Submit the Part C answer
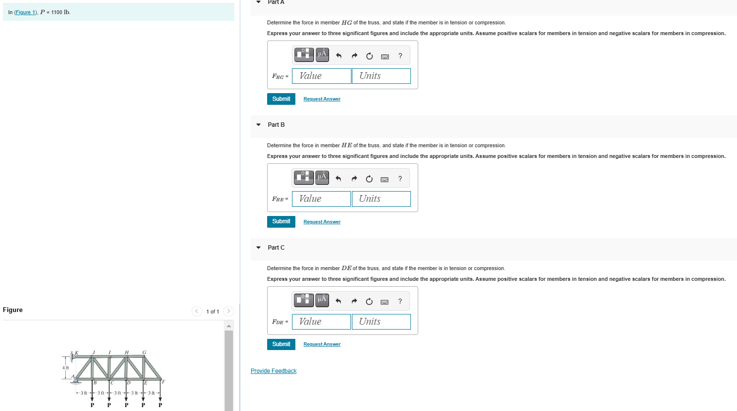The width and height of the screenshot is (737, 411). tap(281, 344)
